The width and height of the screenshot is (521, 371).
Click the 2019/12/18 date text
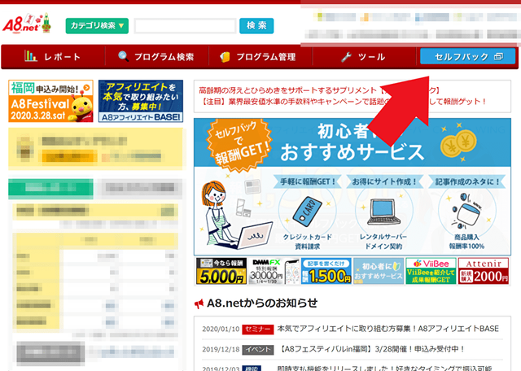(221, 349)
